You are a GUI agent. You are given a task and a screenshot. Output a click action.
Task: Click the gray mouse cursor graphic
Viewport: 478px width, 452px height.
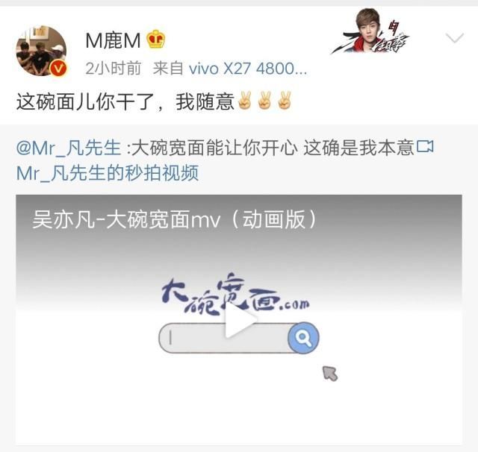tap(330, 373)
